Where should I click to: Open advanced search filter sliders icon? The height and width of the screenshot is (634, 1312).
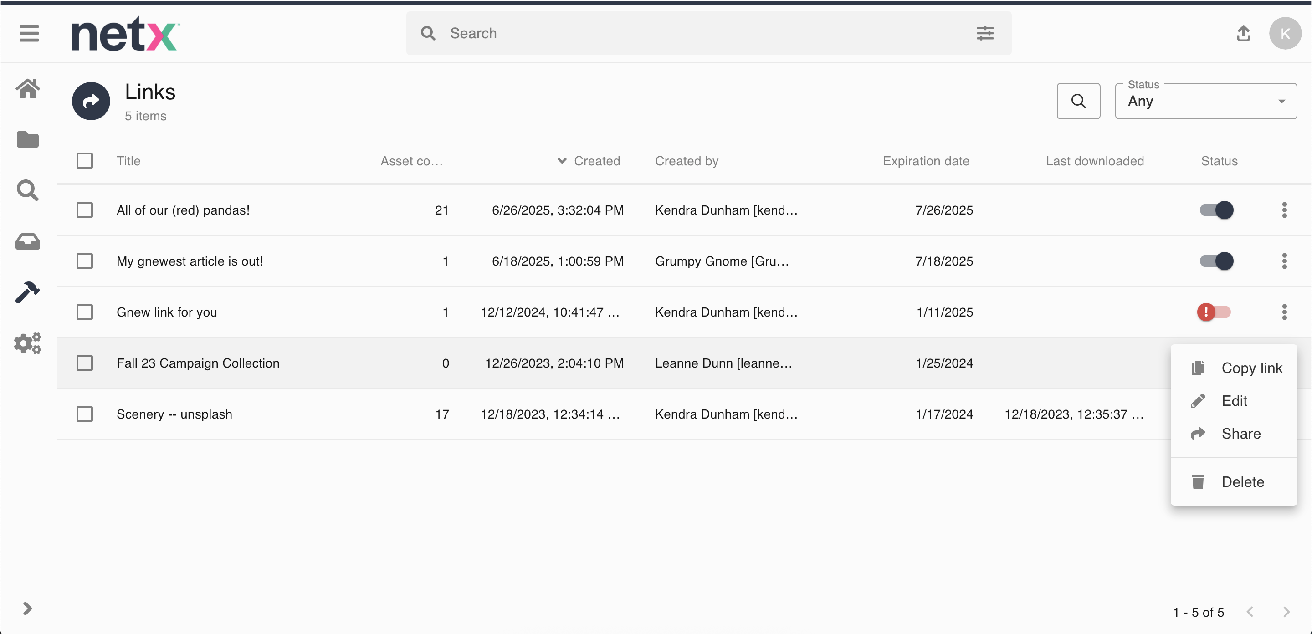coord(985,34)
